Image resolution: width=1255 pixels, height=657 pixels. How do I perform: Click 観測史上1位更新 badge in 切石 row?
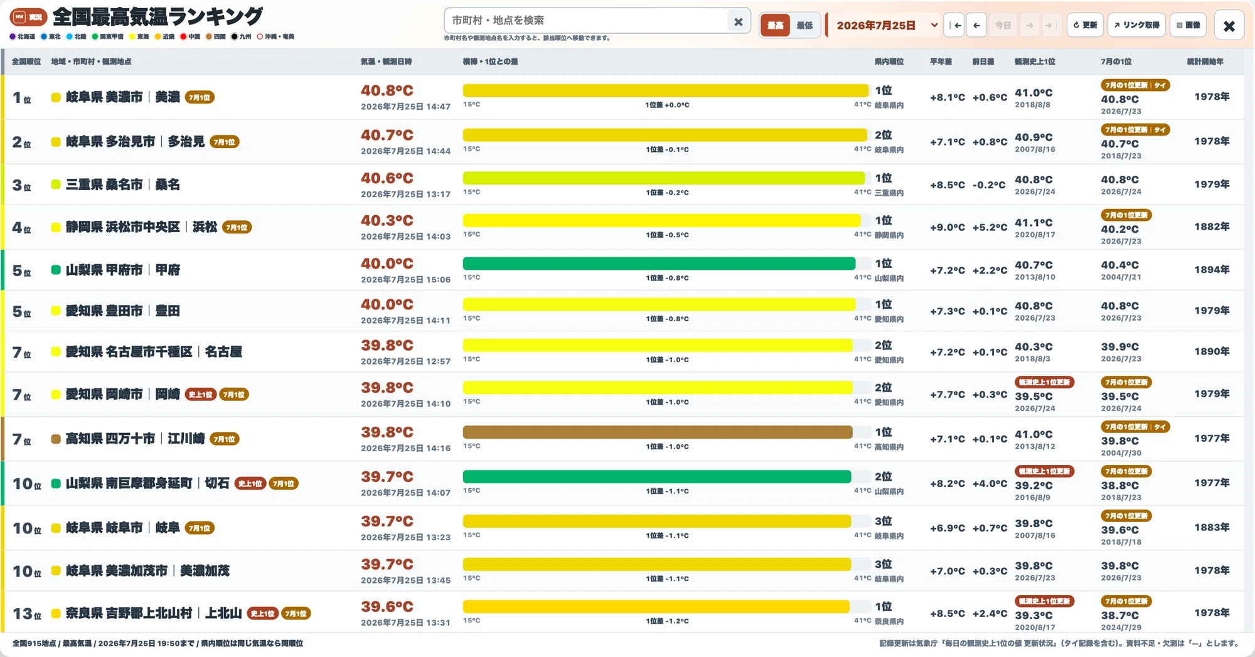click(x=1045, y=471)
